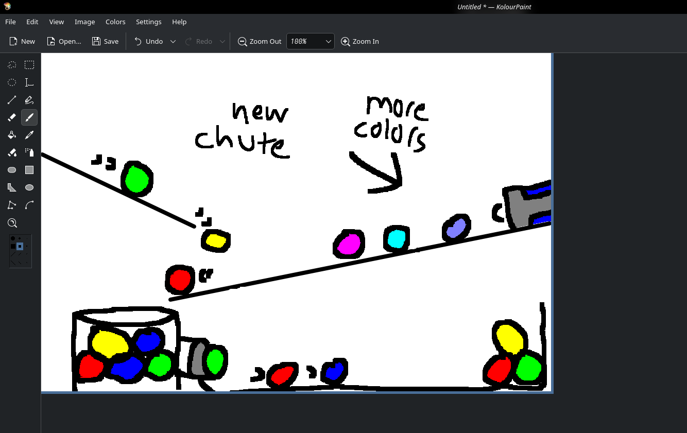The image size is (687, 433).
Task: Select the Polygon tool
Action: point(12,205)
